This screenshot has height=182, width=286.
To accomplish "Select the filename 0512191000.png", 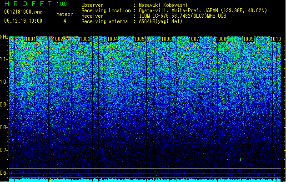I will [x=23, y=12].
